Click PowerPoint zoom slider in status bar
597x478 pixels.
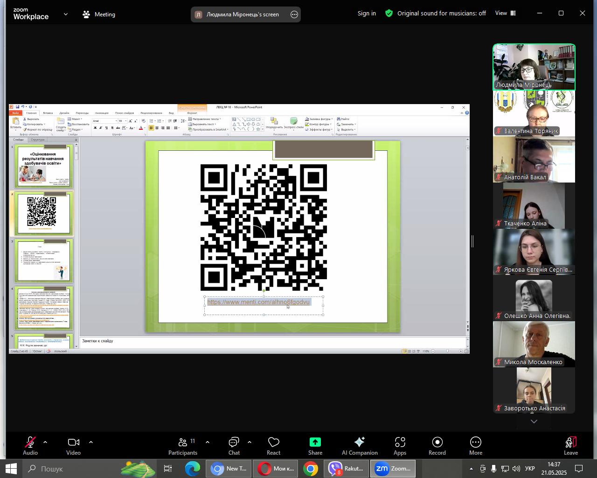[447, 351]
